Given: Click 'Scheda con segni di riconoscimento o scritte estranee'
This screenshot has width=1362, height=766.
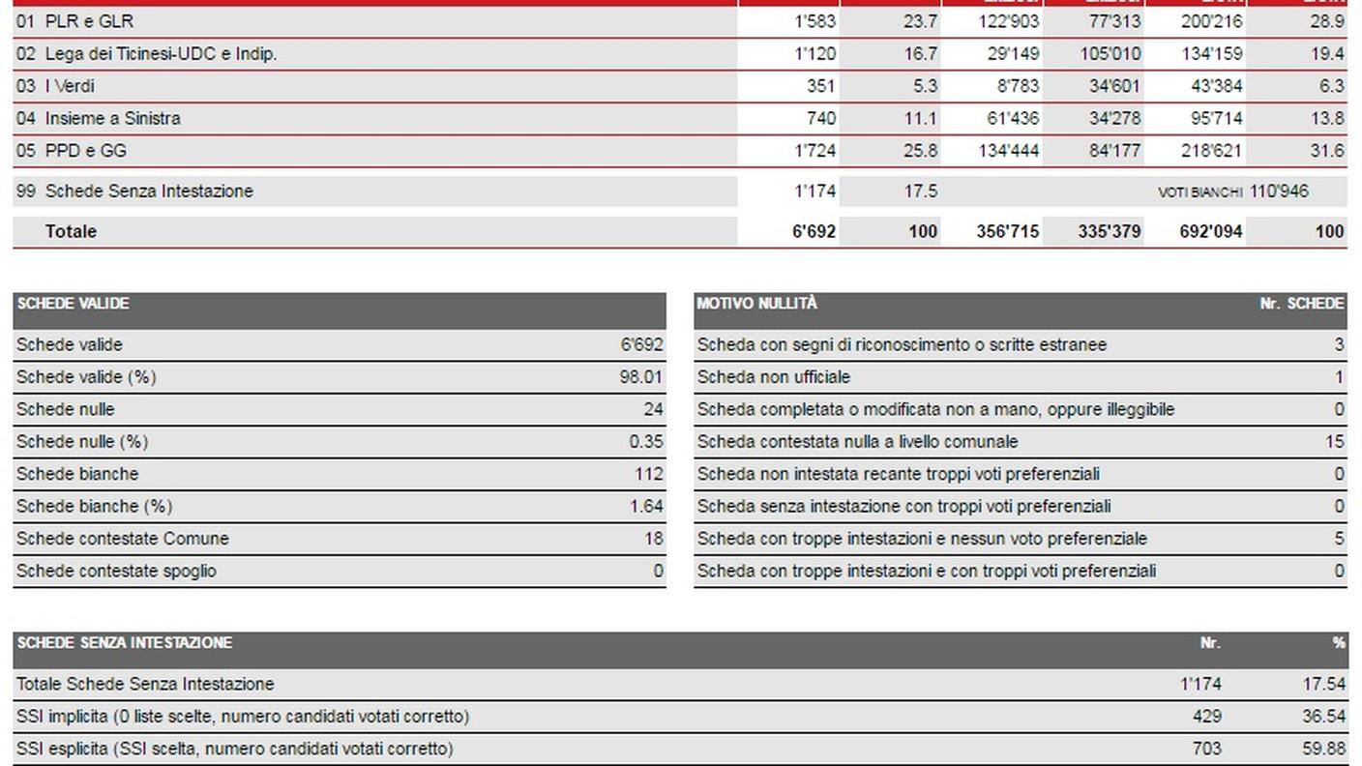Looking at the screenshot, I should point(902,345).
